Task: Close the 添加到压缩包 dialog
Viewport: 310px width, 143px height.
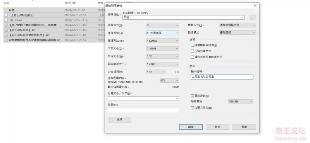Action: 255,5
